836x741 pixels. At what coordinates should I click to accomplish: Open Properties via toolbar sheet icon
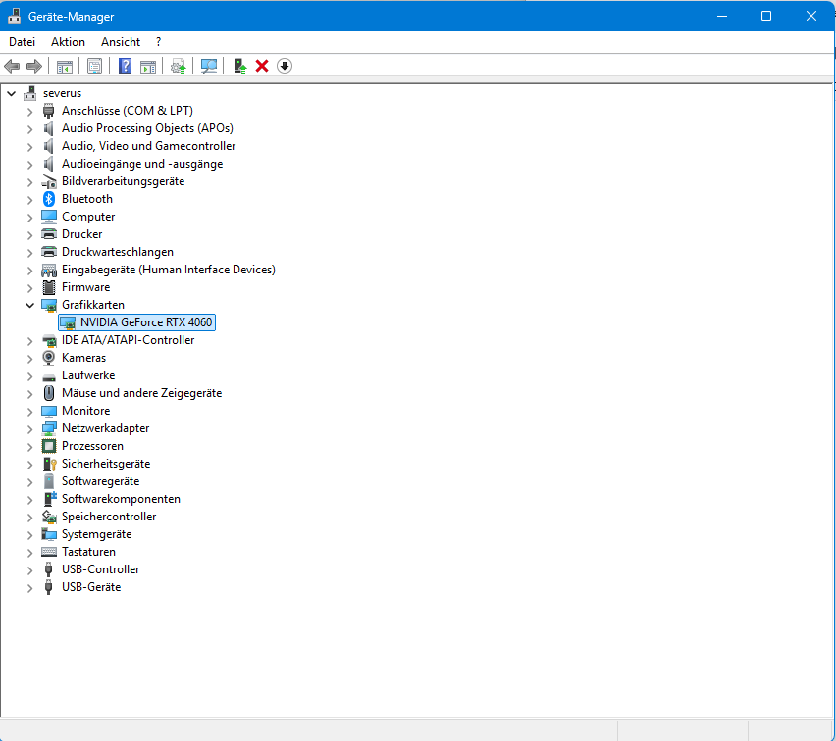94,66
